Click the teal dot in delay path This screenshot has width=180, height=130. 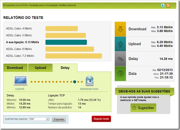[74, 82]
